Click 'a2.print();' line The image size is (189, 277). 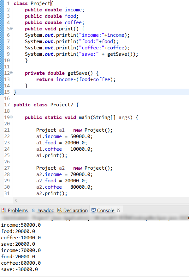52,193
